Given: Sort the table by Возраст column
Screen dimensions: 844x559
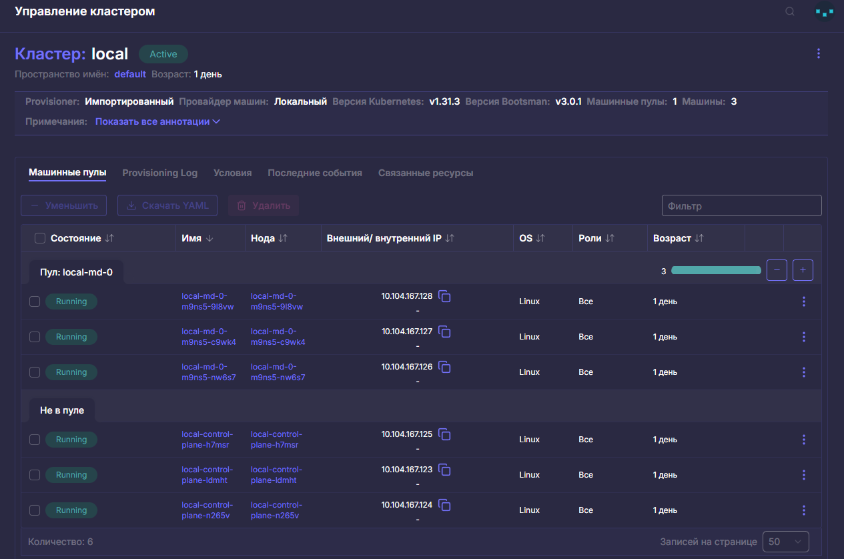Looking at the screenshot, I should [x=679, y=238].
